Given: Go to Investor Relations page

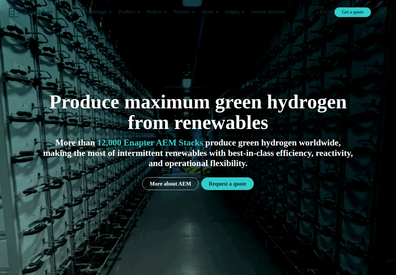Looking at the screenshot, I should [268, 12].
